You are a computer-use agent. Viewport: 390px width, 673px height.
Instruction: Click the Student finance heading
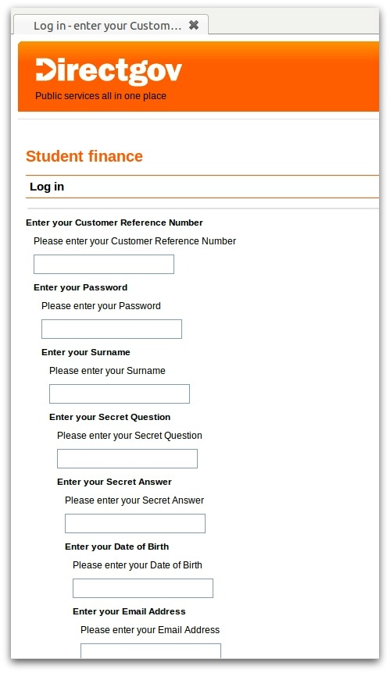(x=84, y=156)
